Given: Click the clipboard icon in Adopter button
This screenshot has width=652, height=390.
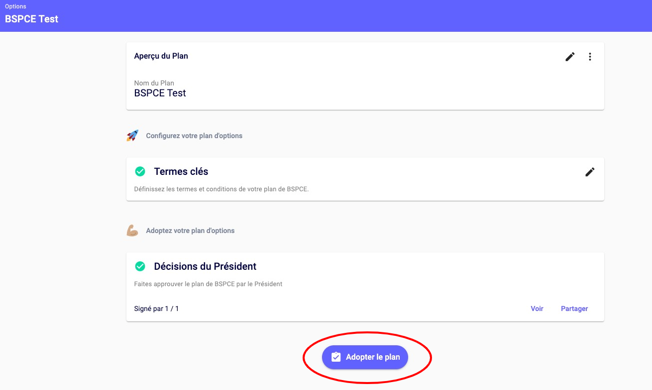Looking at the screenshot, I should coord(336,357).
